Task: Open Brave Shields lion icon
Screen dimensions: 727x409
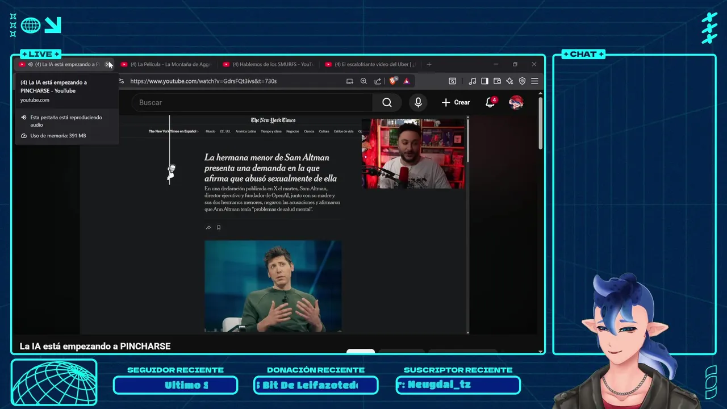Action: click(x=393, y=81)
